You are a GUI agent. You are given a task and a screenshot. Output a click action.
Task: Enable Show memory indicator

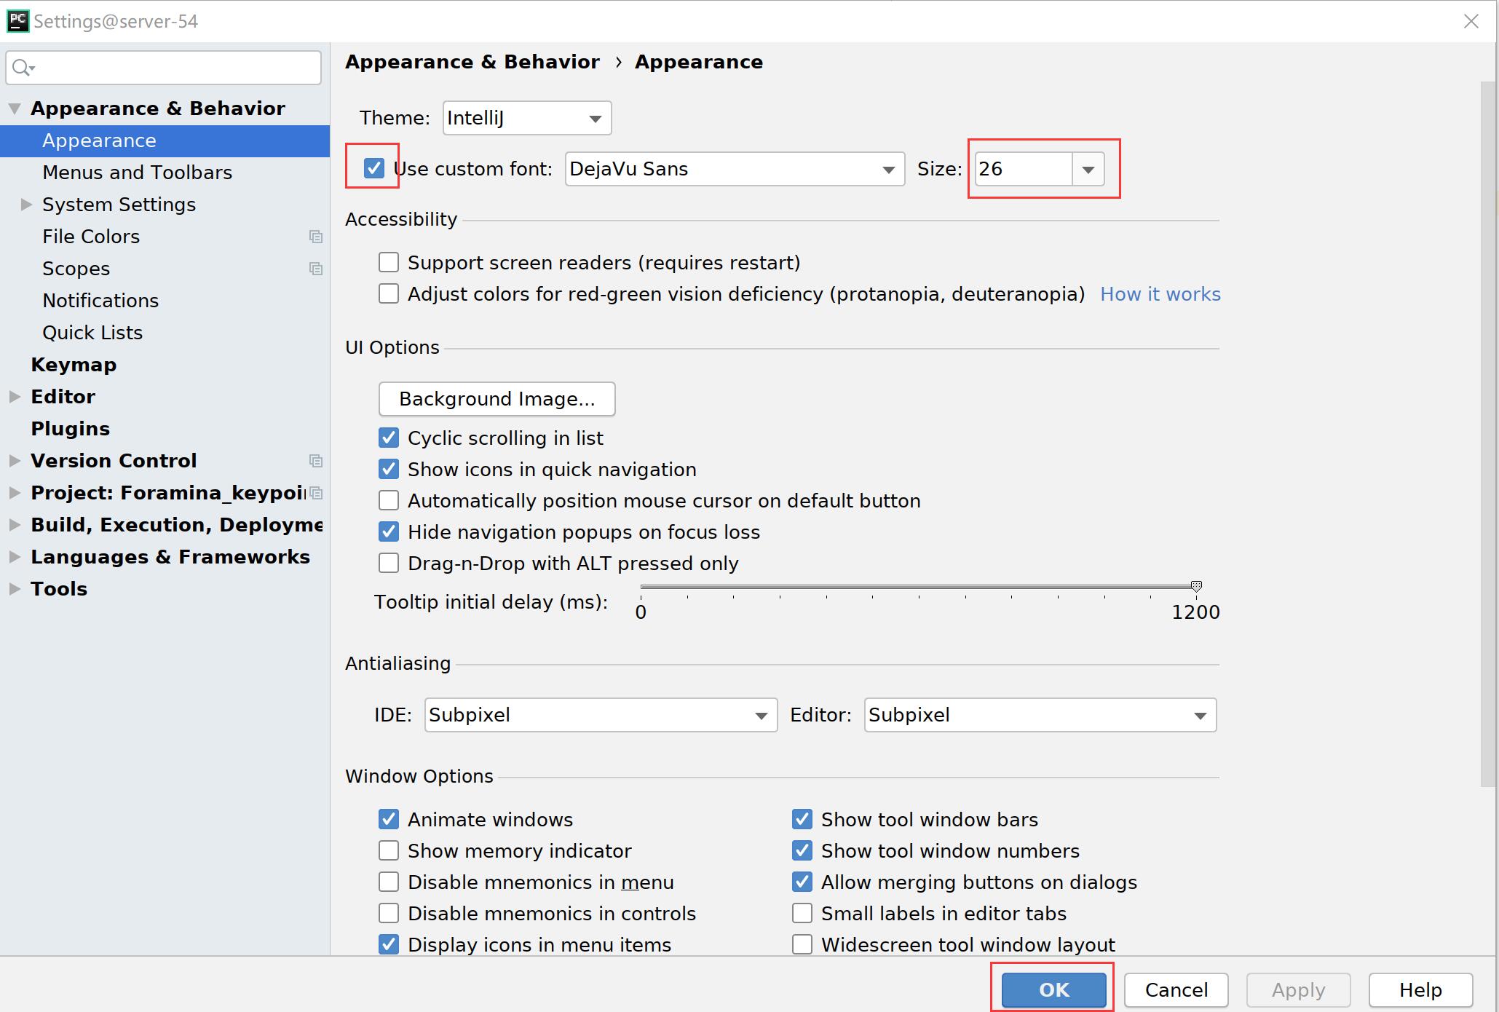388,850
